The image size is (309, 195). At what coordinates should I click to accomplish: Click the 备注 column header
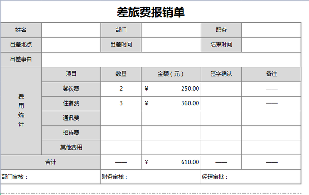[271, 74]
